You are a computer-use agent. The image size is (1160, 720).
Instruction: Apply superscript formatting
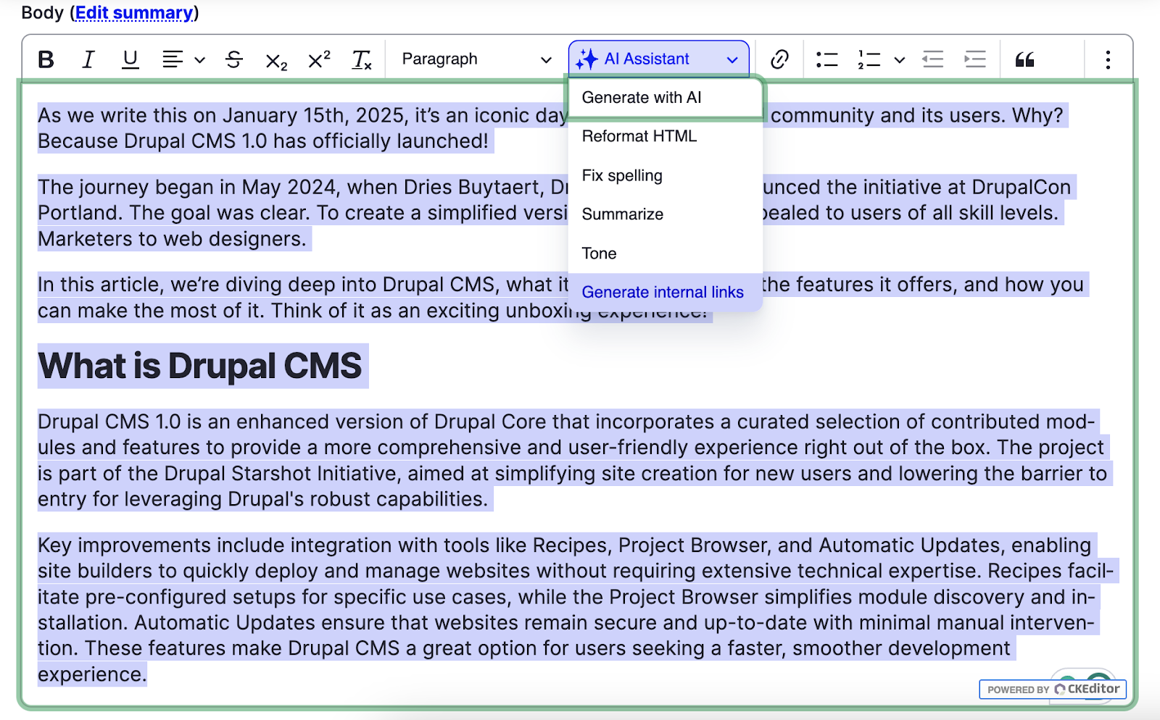319,59
